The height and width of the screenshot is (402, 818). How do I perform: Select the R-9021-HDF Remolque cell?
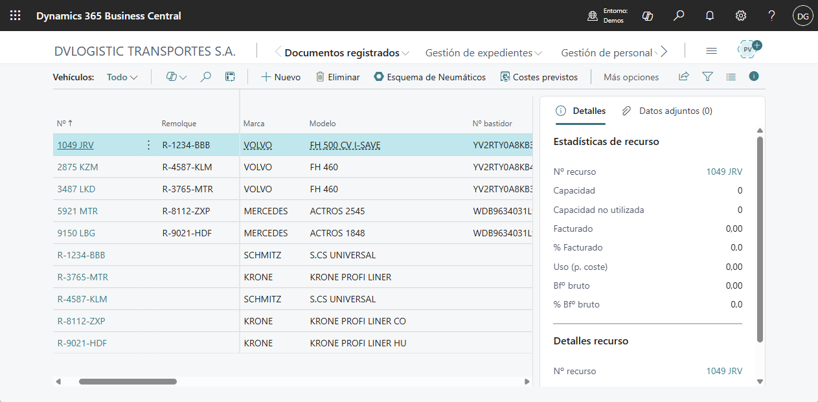coord(187,233)
